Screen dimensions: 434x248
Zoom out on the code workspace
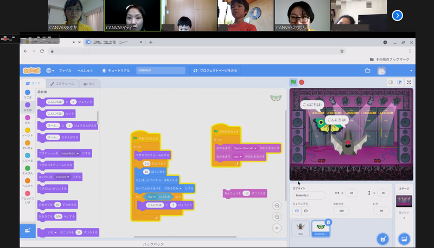(277, 217)
